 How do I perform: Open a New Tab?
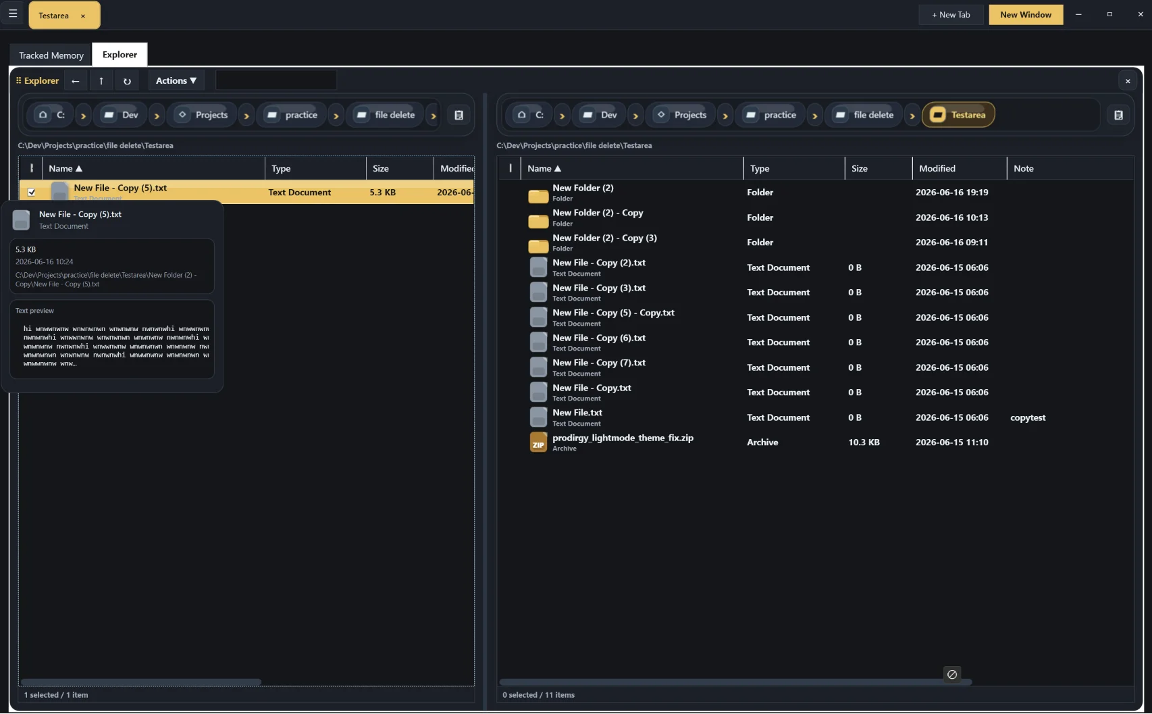[x=951, y=15]
